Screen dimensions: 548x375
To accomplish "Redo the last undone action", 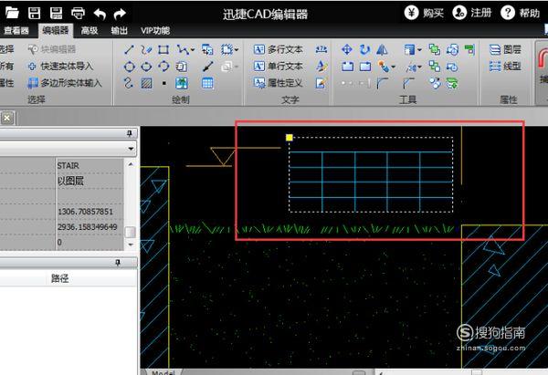I will (x=120, y=14).
